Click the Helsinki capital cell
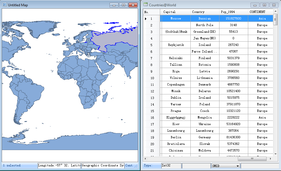This screenshot has width=281, height=171. (175, 58)
